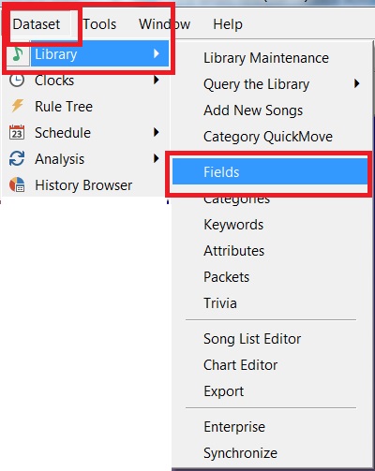Click the Rule Tree lightning bolt icon
The height and width of the screenshot is (471, 375).
tap(17, 106)
